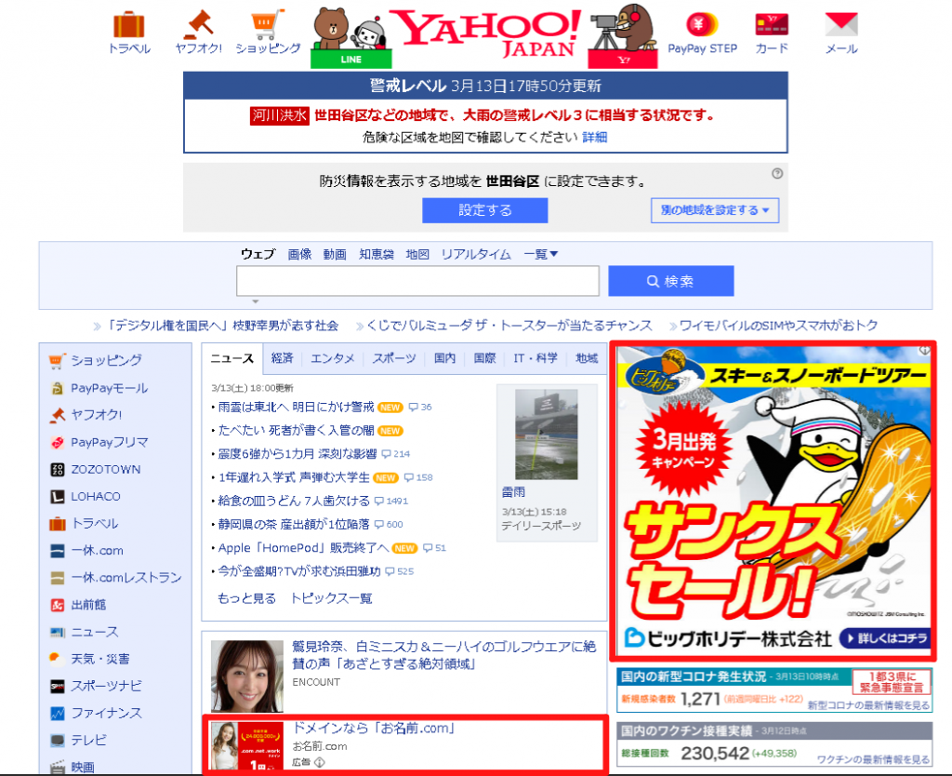Viewport: 952px width, 776px height.
Task: Open ワイモバイルのSIMやスマホがおトク promo link
Action: (x=778, y=326)
